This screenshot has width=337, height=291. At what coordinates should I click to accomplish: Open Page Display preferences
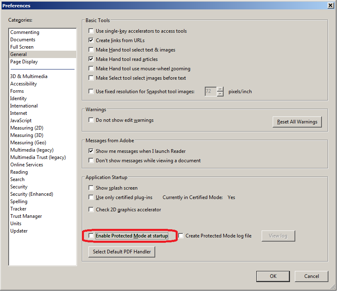[43, 62]
